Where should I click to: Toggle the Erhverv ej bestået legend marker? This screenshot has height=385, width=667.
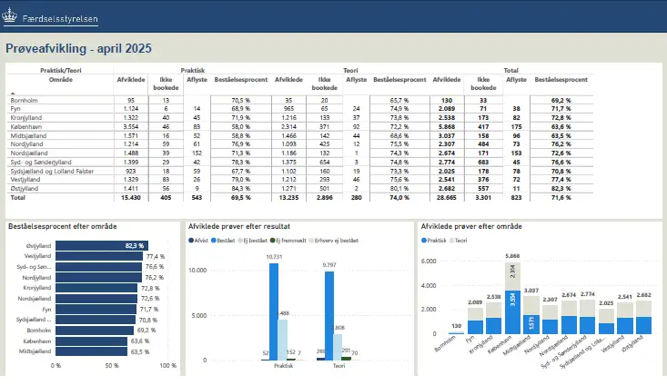click(314, 240)
